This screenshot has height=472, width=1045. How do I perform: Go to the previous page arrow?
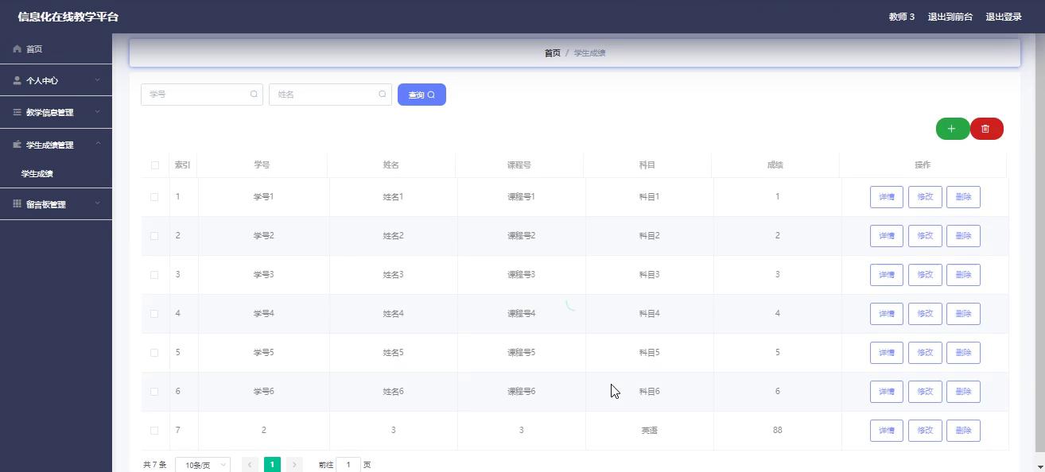coord(250,465)
